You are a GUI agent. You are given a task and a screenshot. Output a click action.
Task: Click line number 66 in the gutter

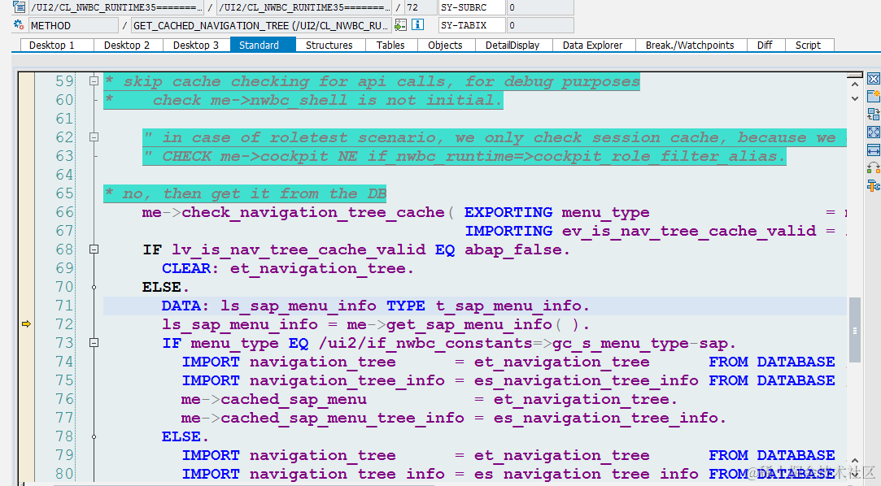pos(64,212)
